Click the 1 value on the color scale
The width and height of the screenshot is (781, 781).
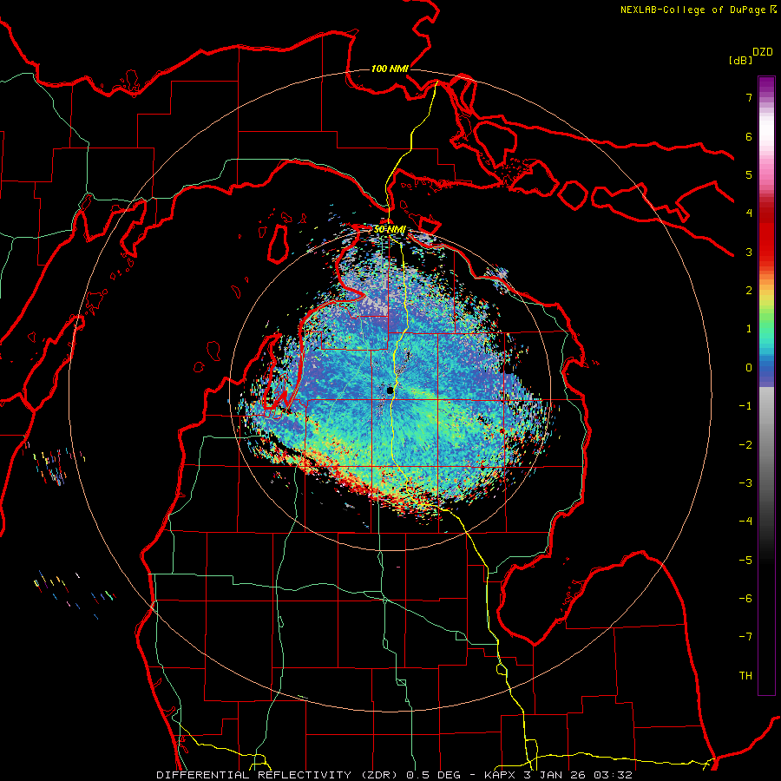(749, 329)
